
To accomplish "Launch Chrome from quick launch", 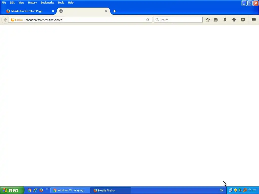I will pos(30,190).
